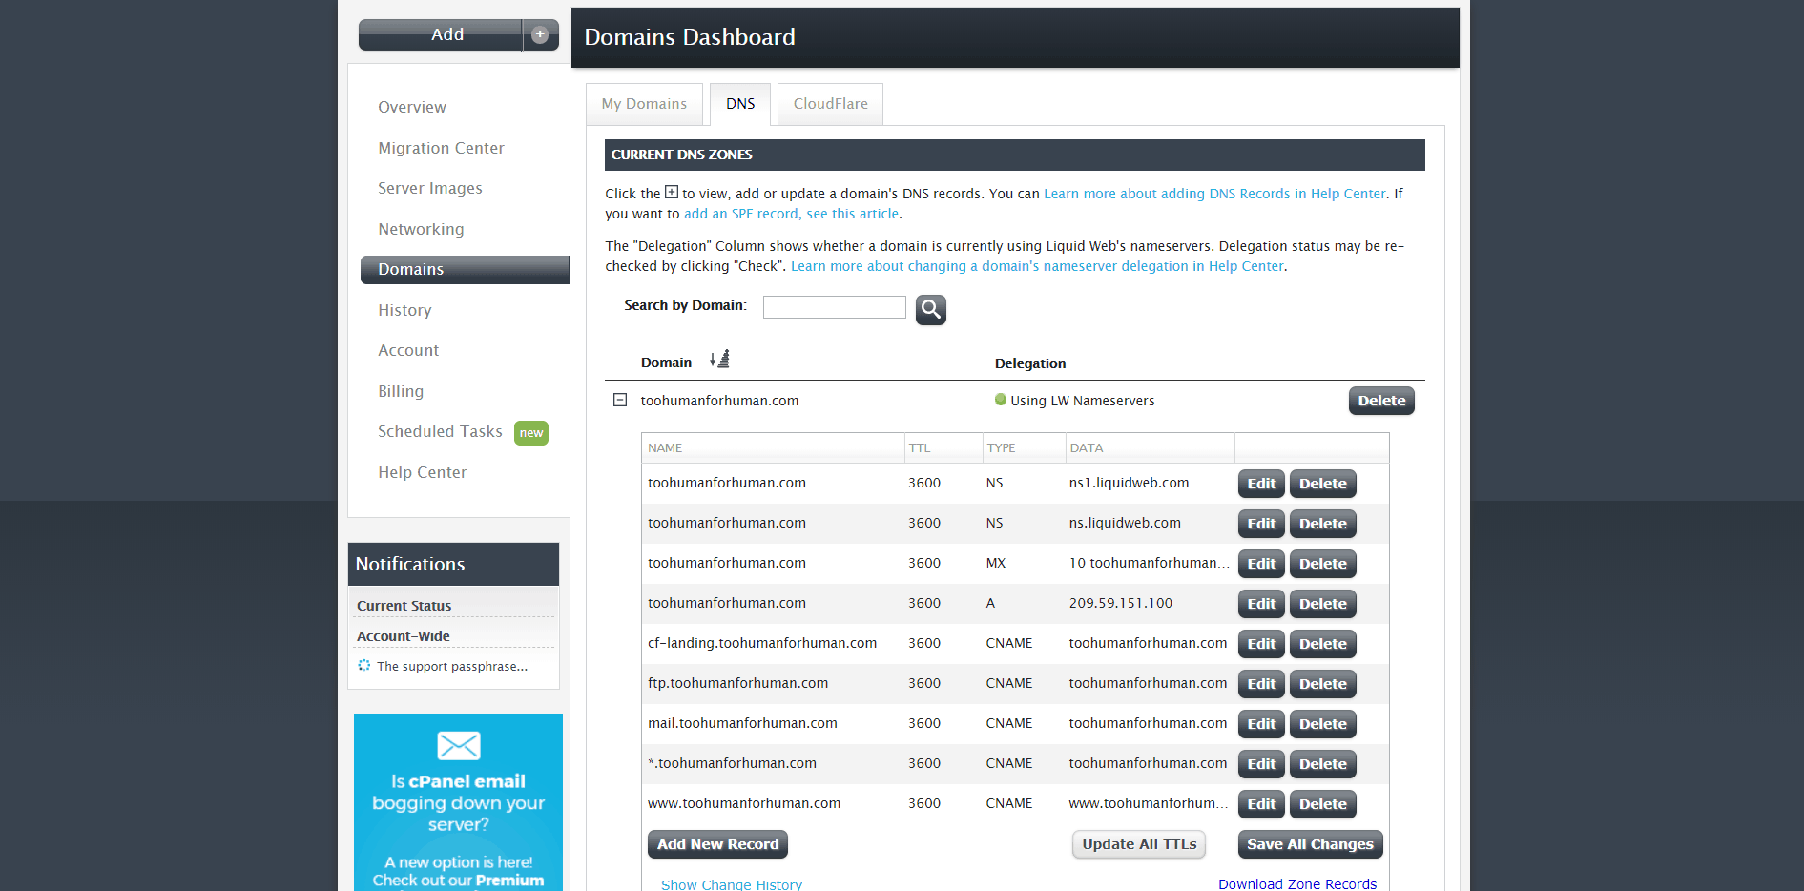Edit the ns.liquidweb.com NS record

1261,524
